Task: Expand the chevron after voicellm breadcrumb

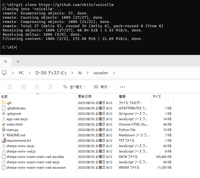Action: click(x=114, y=73)
